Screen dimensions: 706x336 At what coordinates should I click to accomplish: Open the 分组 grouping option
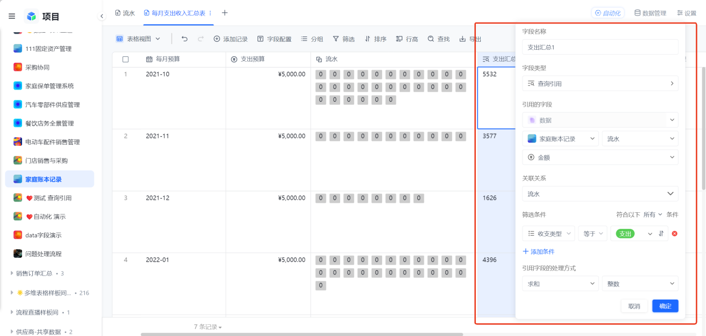point(312,39)
